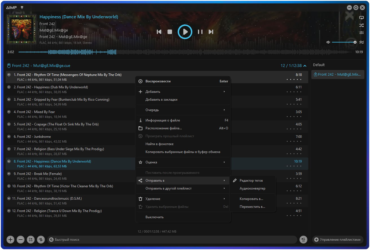Click the info icon for Информация о файле
The height and width of the screenshot is (250, 370).
140,120
